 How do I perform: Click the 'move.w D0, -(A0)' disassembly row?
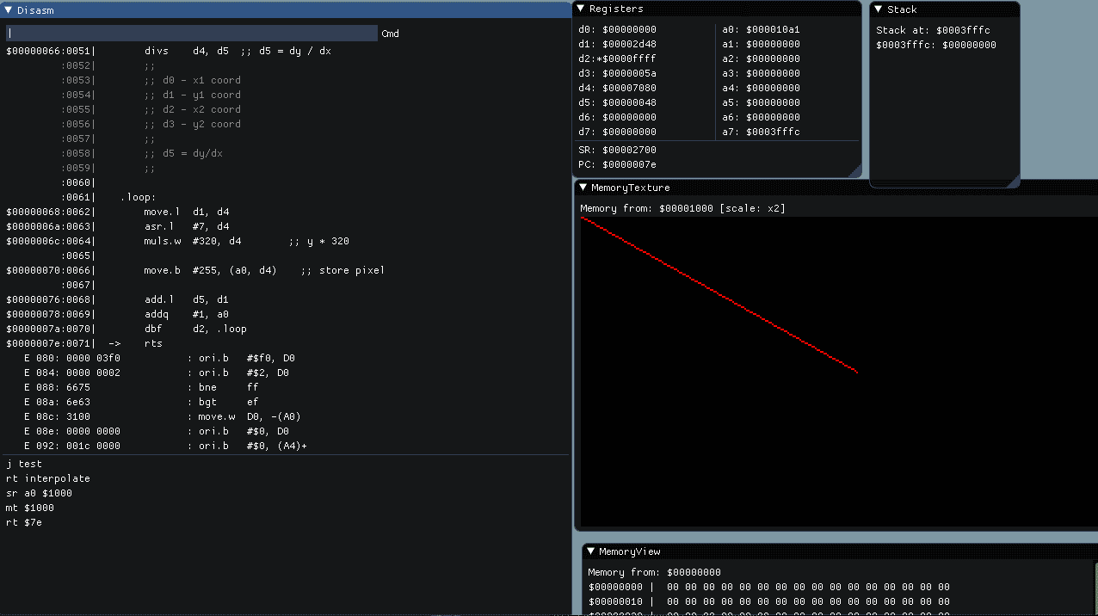click(x=163, y=416)
